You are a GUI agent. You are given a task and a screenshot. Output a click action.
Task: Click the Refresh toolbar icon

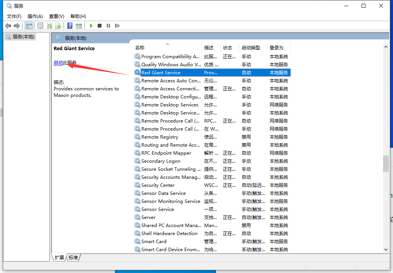pyautogui.click(x=50, y=26)
